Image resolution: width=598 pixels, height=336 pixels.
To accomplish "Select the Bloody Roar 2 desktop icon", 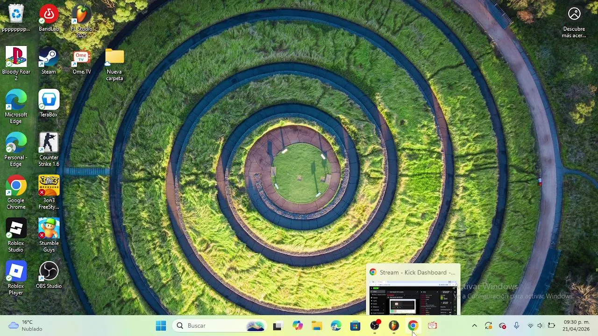I will 16,64.
